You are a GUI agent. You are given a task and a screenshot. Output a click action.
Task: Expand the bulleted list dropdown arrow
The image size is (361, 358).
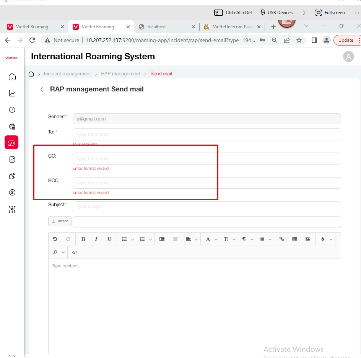click(132, 239)
